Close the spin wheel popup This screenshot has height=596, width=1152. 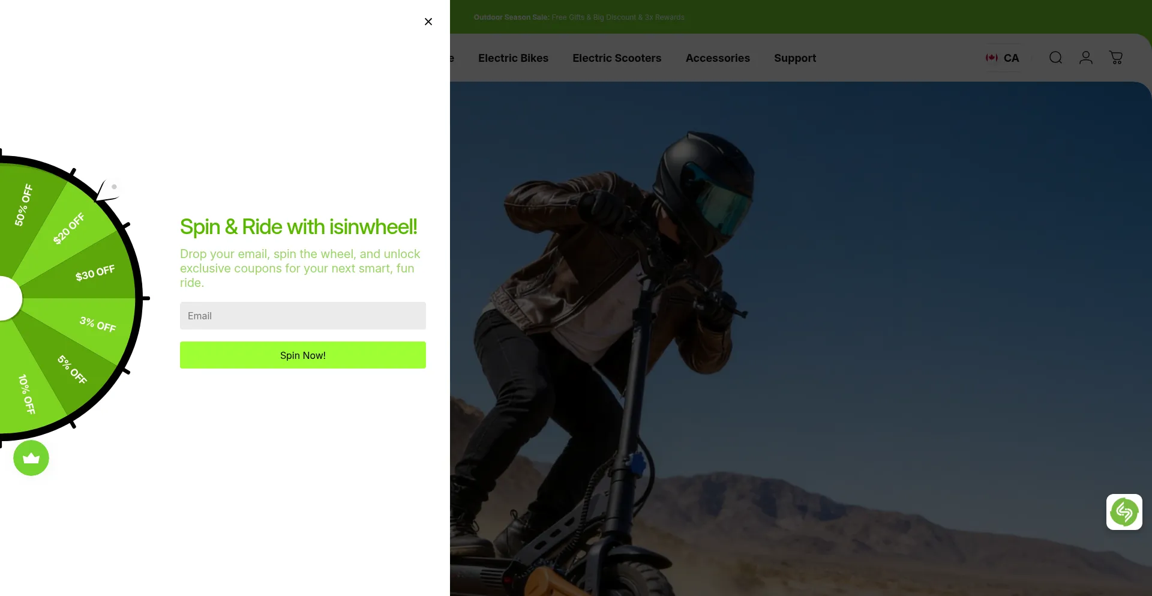(428, 22)
